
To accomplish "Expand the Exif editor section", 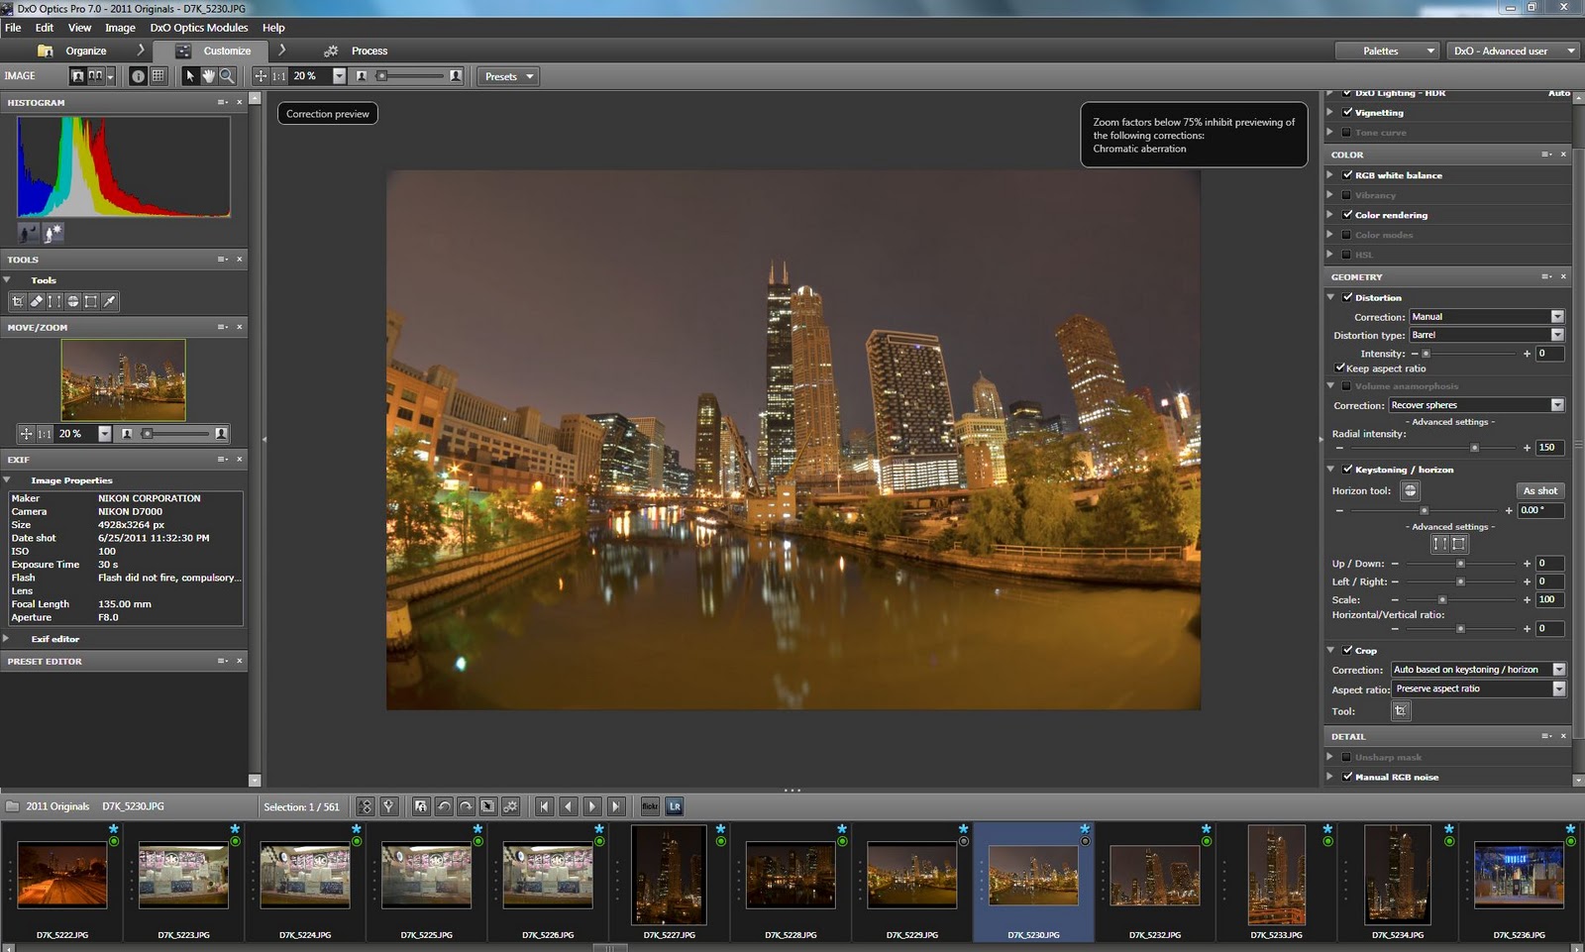I will tap(7, 639).
